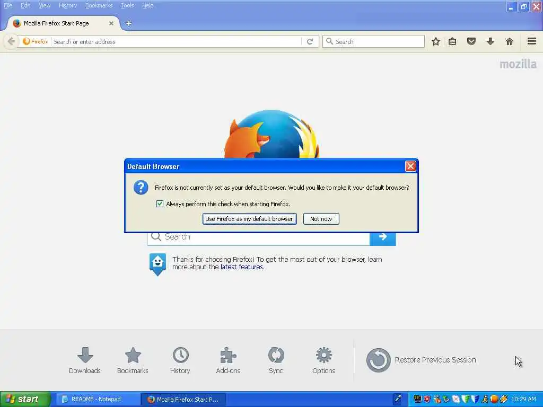Screen dimensions: 543x407
Task: Click Mozilla Firefox Start Page taskbar button
Action: coord(184,399)
